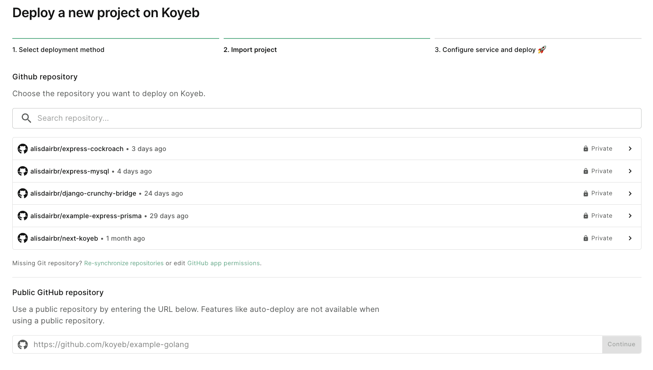Go to step 1 Select deployment method
Screen dimensions: 653x370
tap(58, 50)
